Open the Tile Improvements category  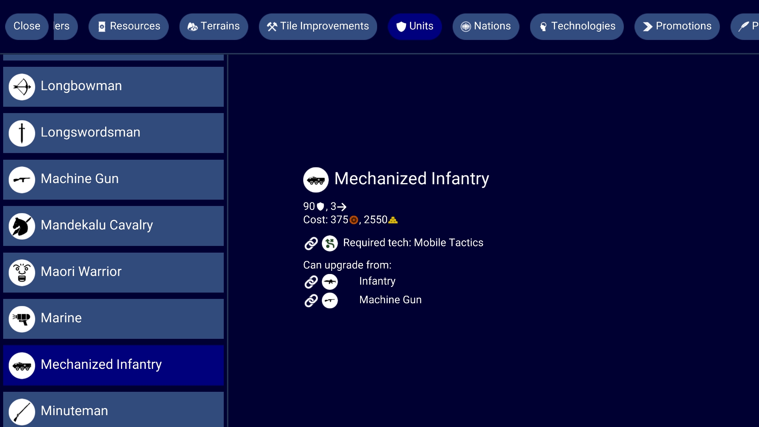coord(318,26)
